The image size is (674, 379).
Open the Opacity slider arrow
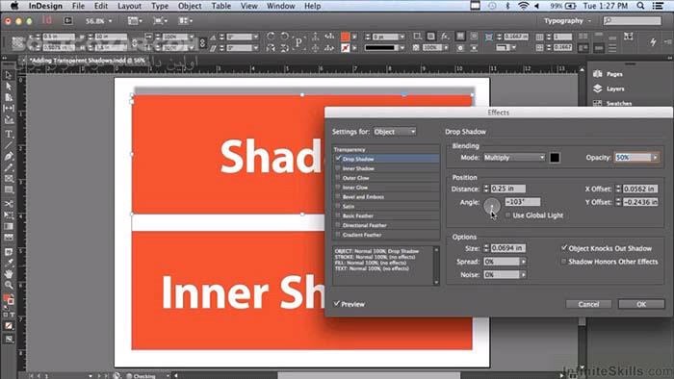tap(655, 158)
